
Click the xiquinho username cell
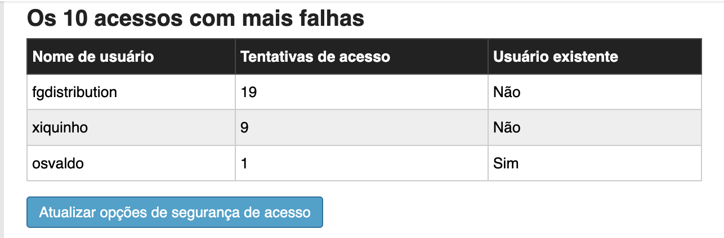(x=131, y=127)
